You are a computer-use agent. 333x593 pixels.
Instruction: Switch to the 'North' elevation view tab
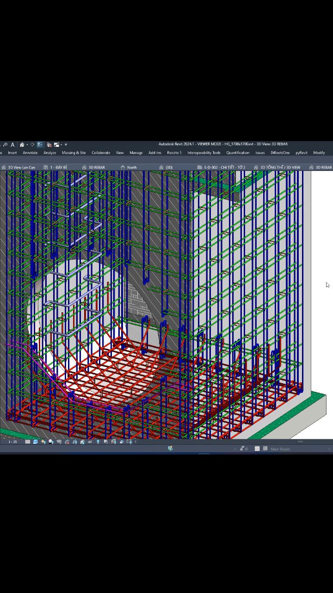click(132, 167)
